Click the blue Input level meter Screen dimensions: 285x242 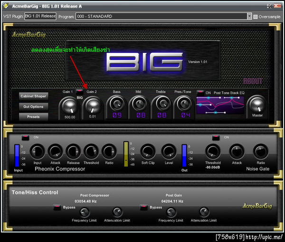[x=17, y=156]
